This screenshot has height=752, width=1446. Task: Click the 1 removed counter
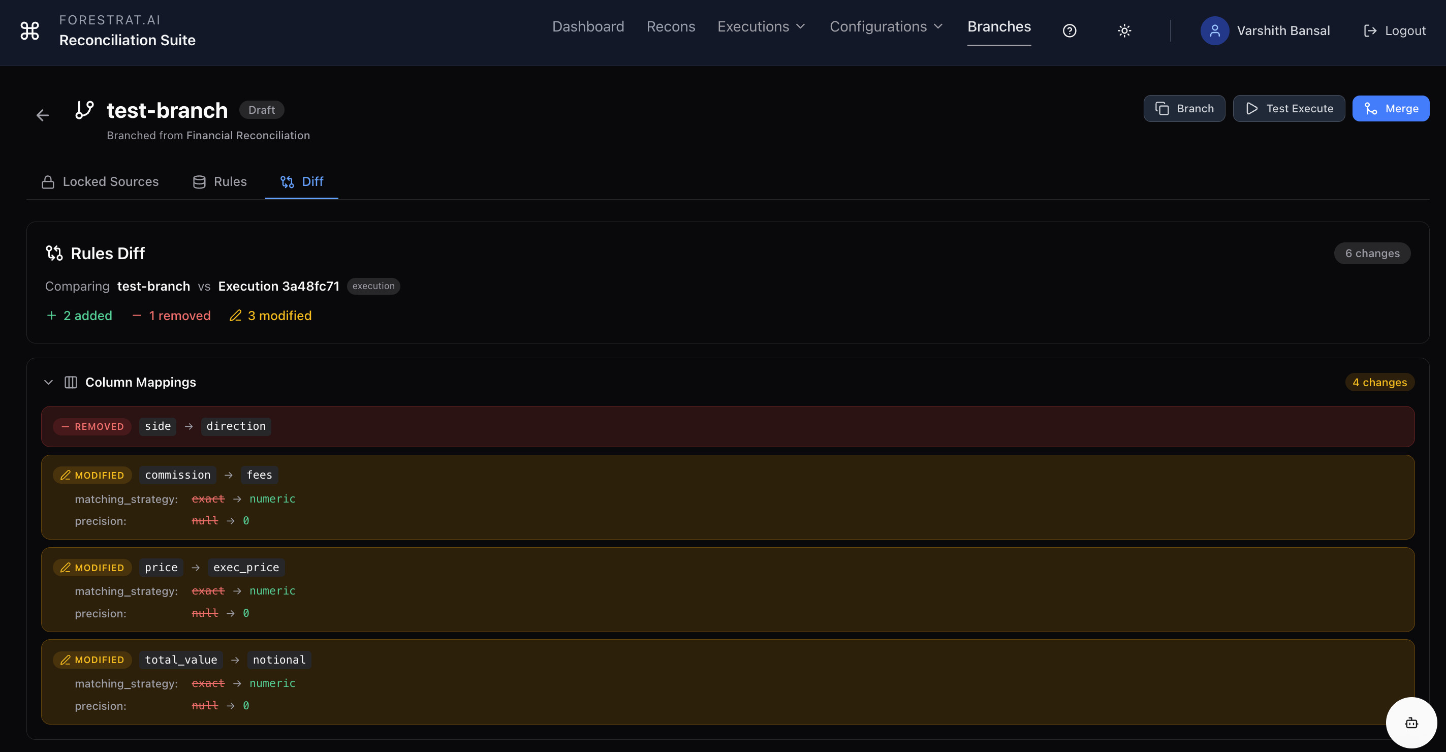(x=171, y=316)
